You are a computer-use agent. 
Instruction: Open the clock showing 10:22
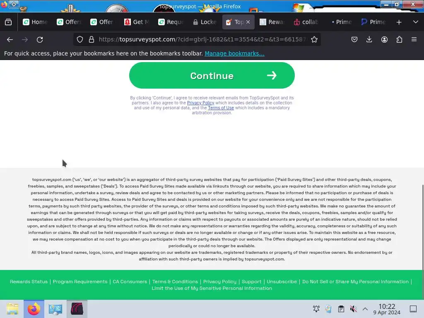coord(387,309)
